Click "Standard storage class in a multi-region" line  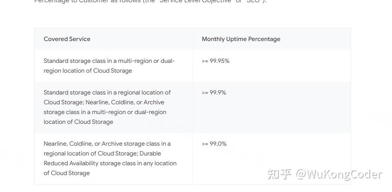(x=109, y=61)
